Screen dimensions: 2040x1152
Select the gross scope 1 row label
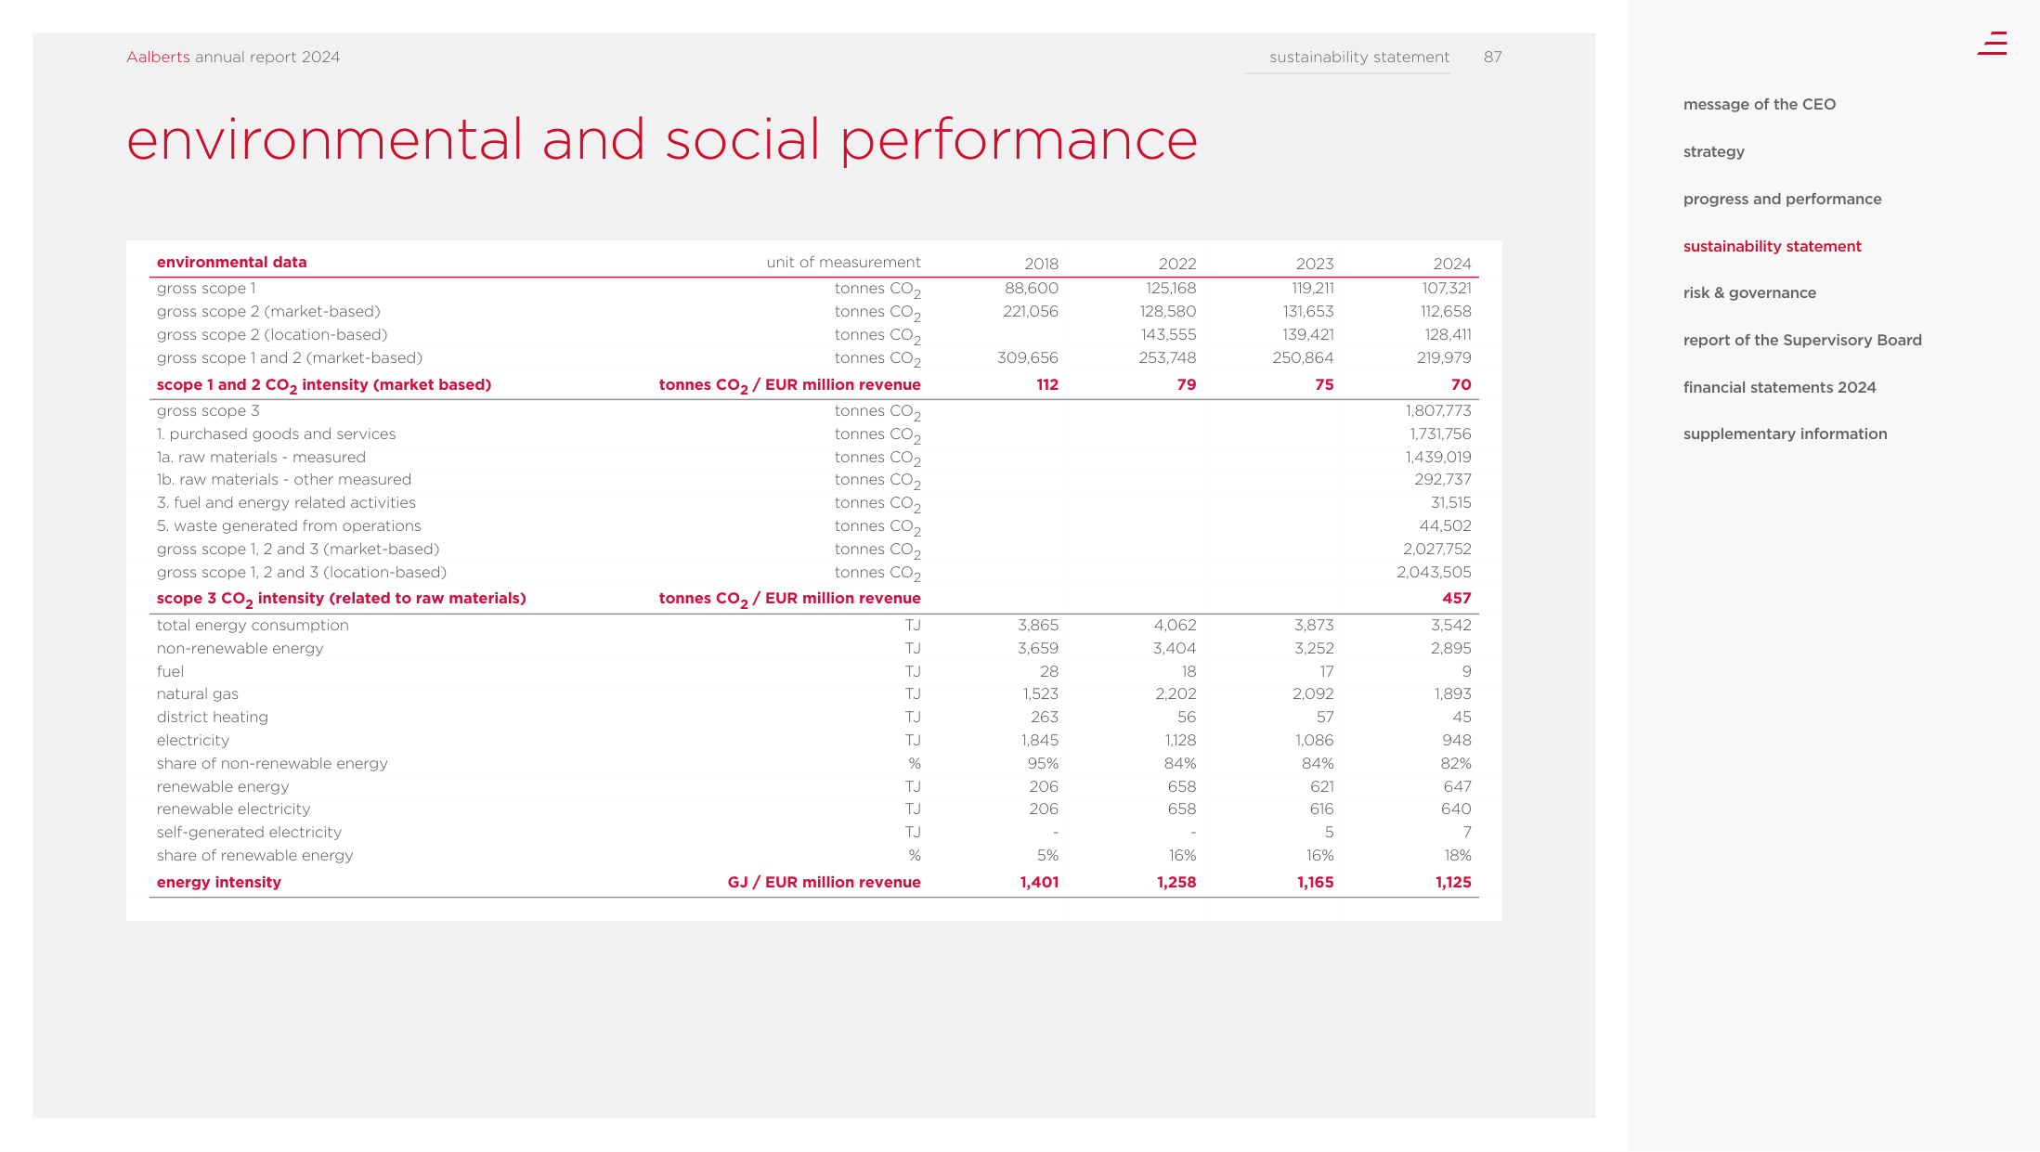coord(206,288)
